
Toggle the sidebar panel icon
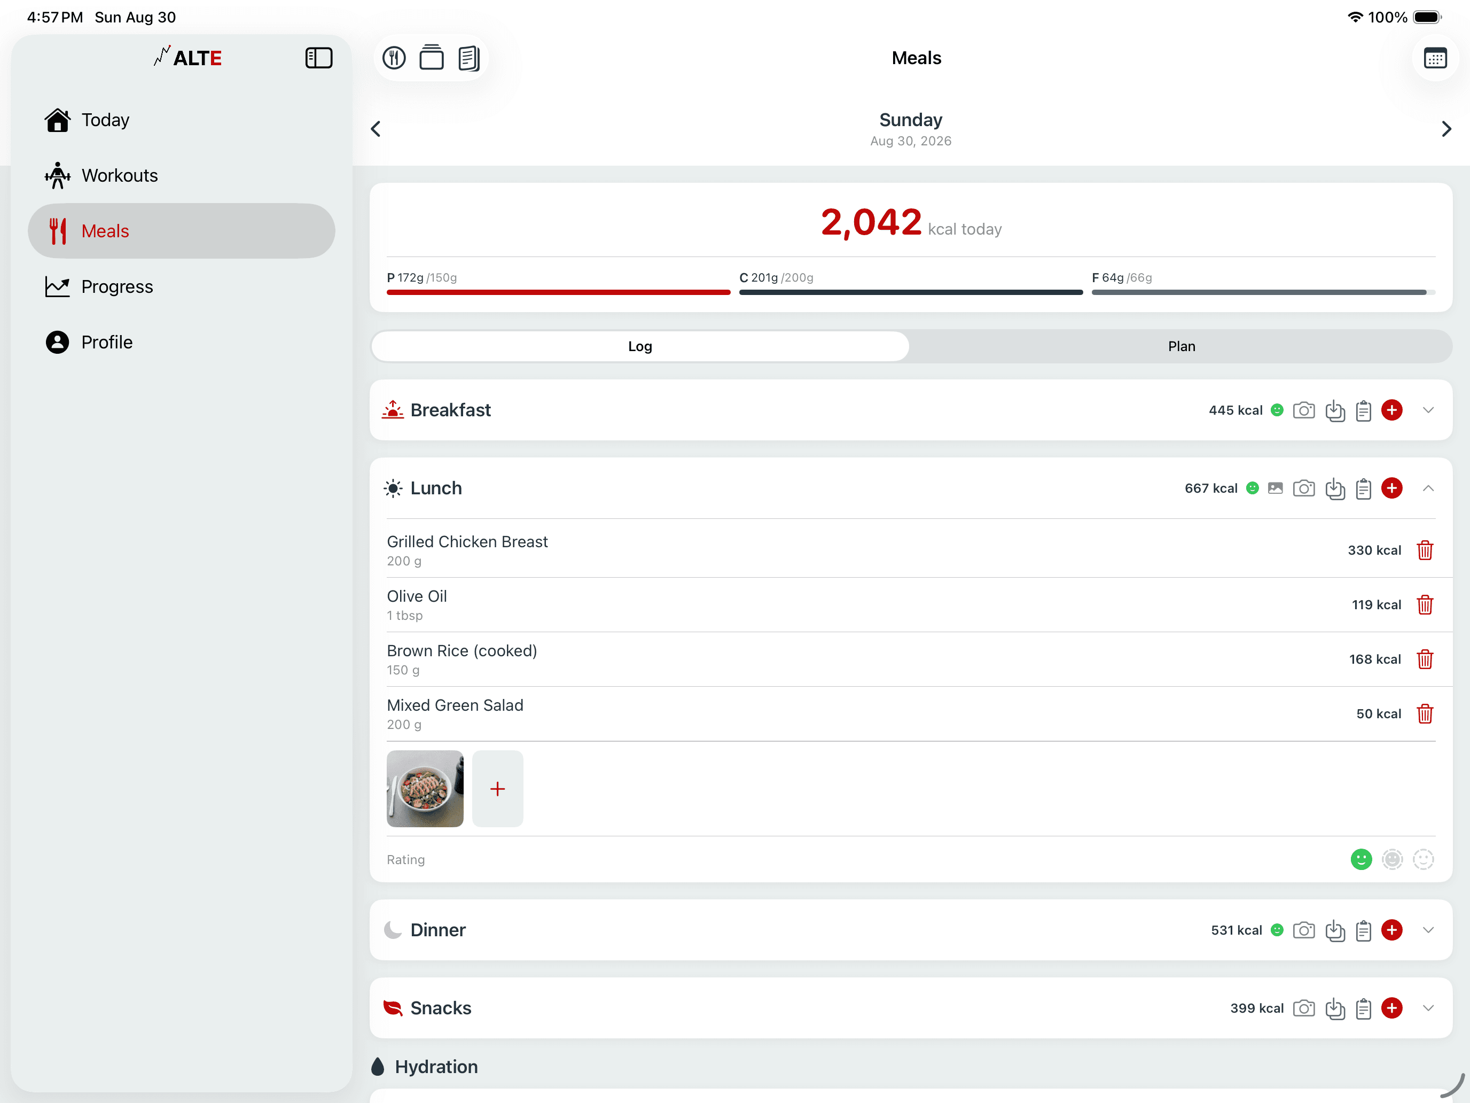click(318, 58)
